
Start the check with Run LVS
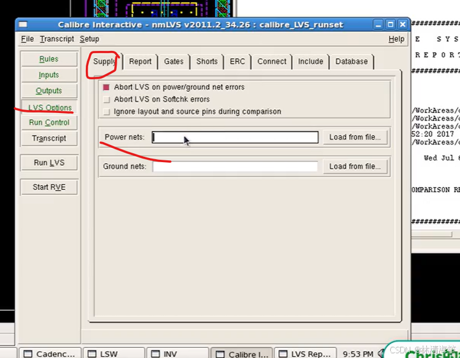point(49,163)
